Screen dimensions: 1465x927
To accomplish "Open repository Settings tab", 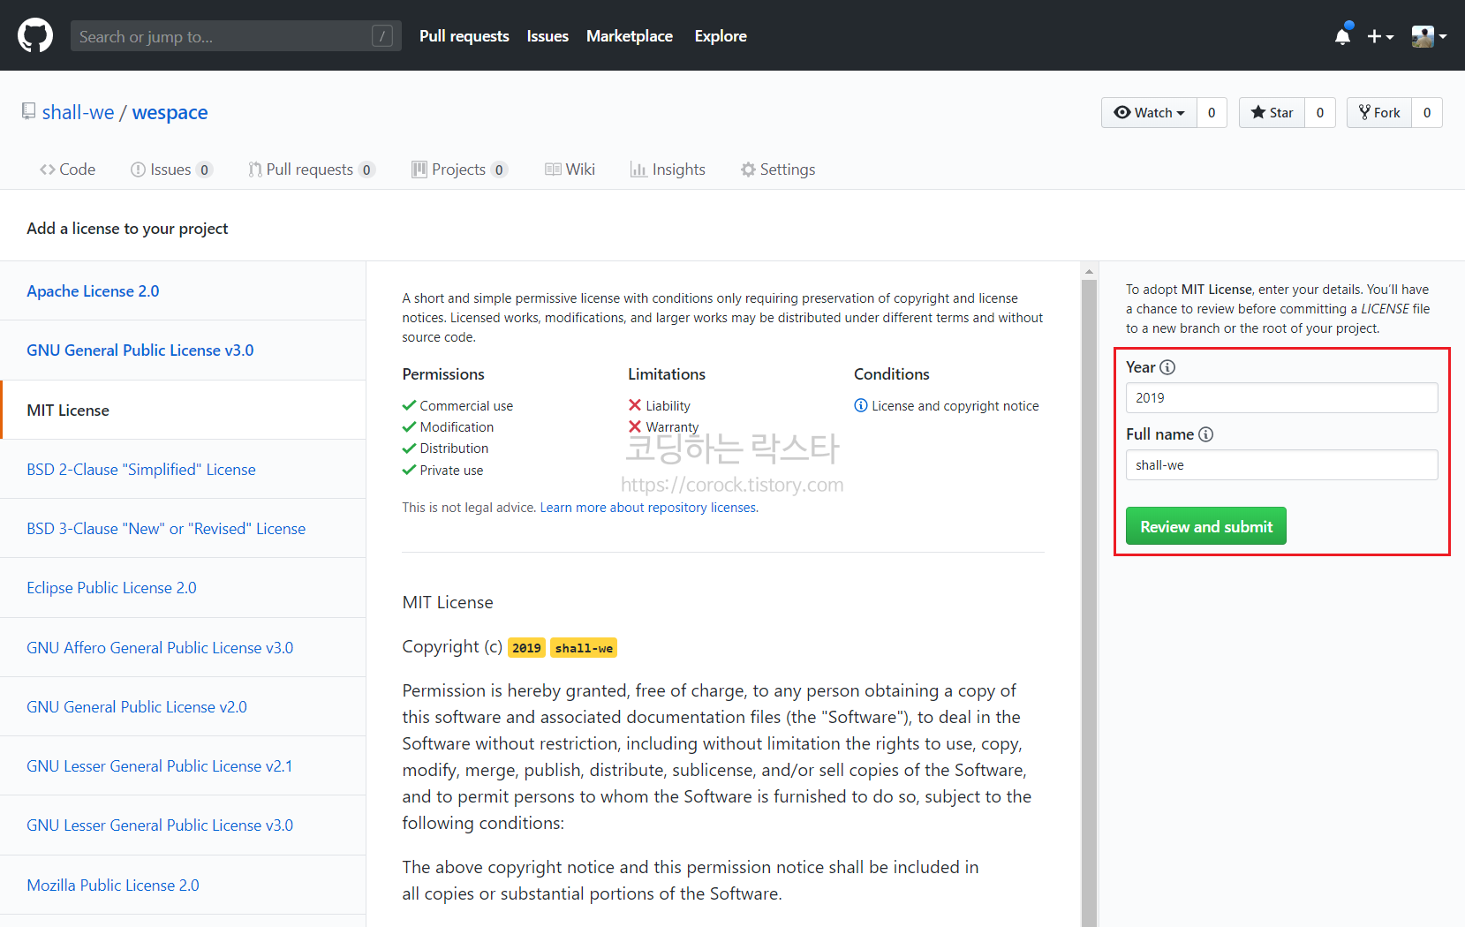I will 778,170.
